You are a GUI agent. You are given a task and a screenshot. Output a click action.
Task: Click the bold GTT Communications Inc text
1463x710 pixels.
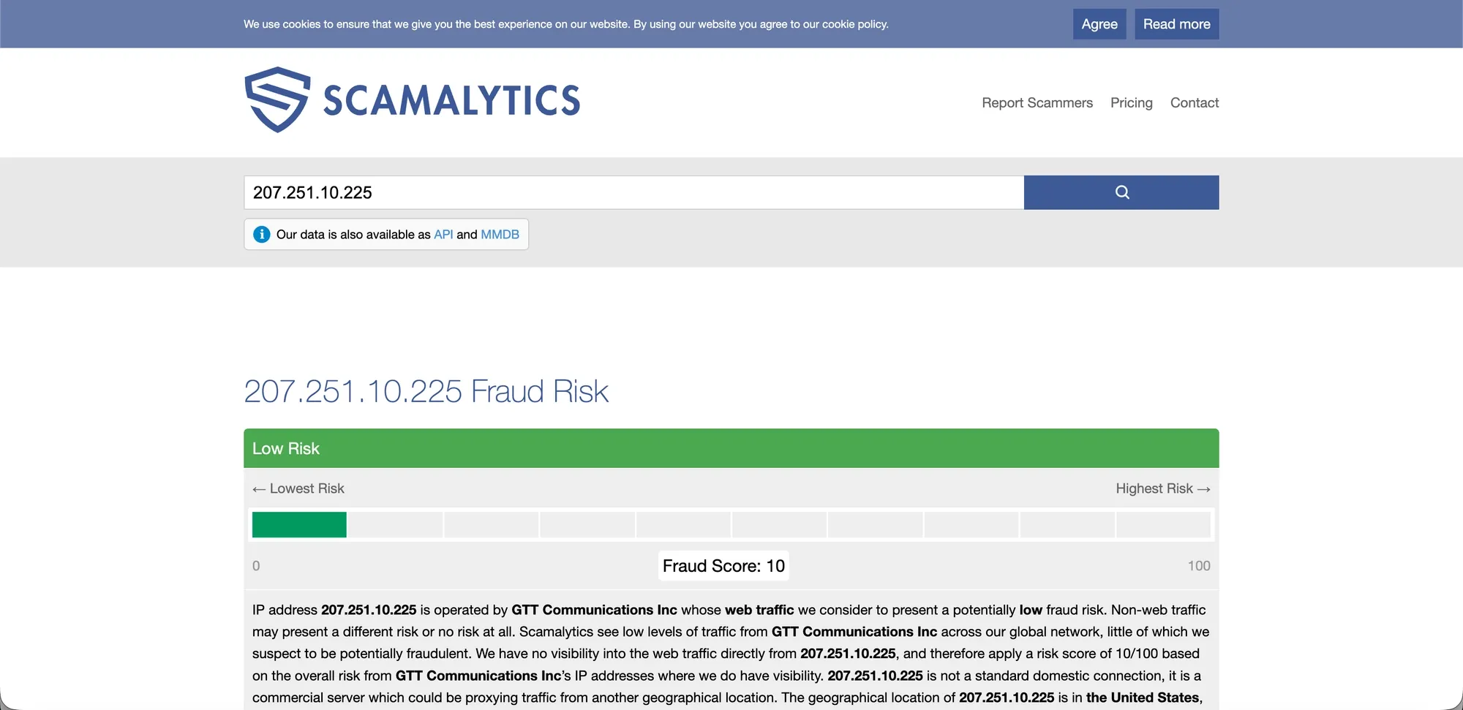click(x=594, y=609)
